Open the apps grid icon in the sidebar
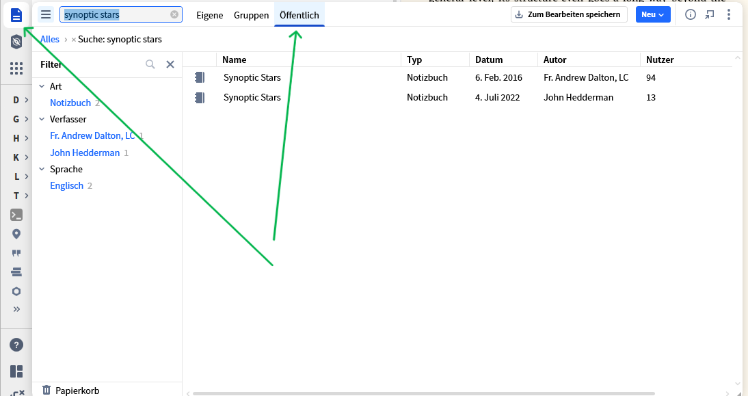Image resolution: width=748 pixels, height=396 pixels. pos(15,68)
